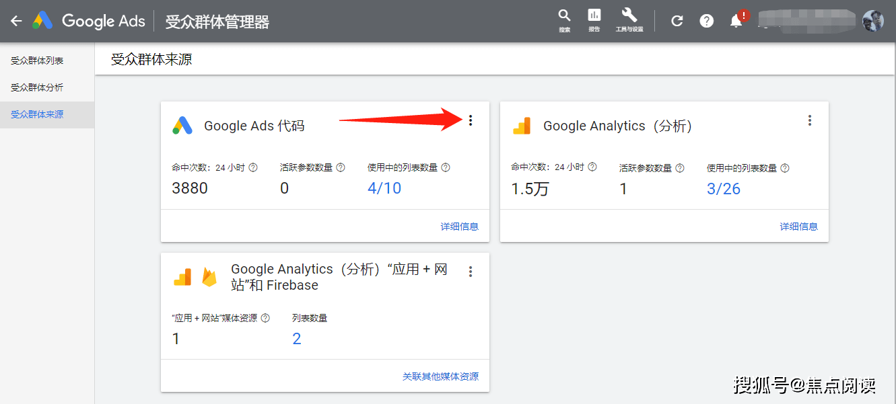896x404 pixels.
Task: Click help icon beside 活跃参数数量 in Ads card
Action: [341, 167]
